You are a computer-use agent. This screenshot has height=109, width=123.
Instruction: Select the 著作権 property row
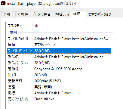click(x=59, y=69)
